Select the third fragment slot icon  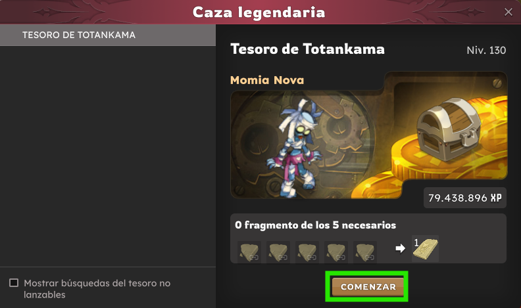pyautogui.click(x=307, y=252)
